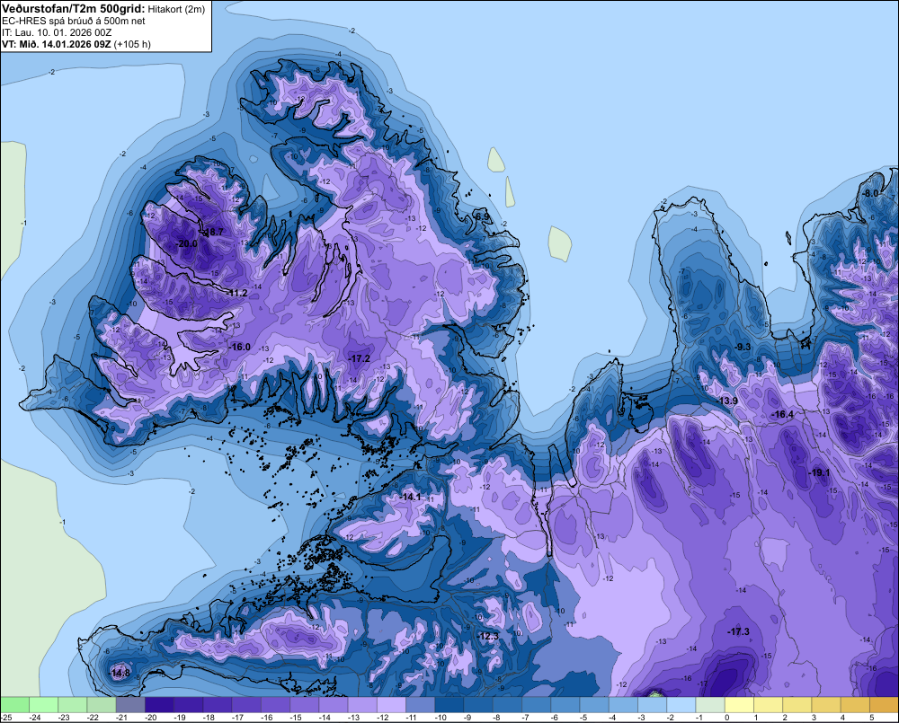Select the -2 light blue legend swatch
The image size is (899, 723).
click(681, 704)
